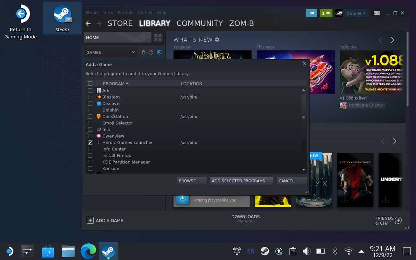Click the ADD SELECTED PROGRAMS button

241,181
